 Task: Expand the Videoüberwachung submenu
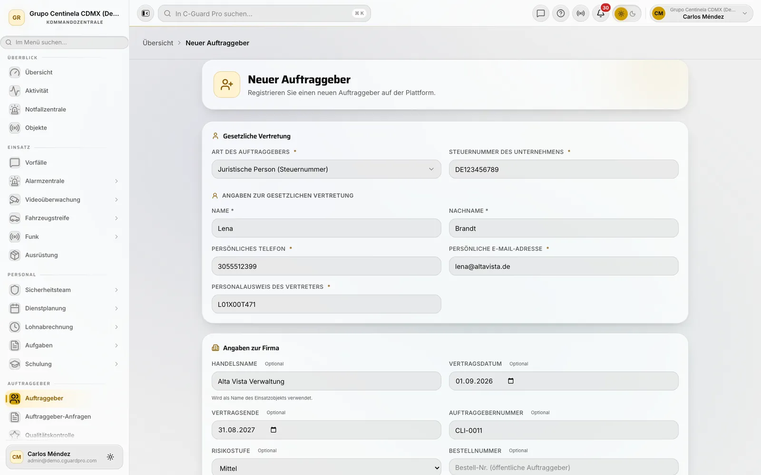(x=116, y=199)
